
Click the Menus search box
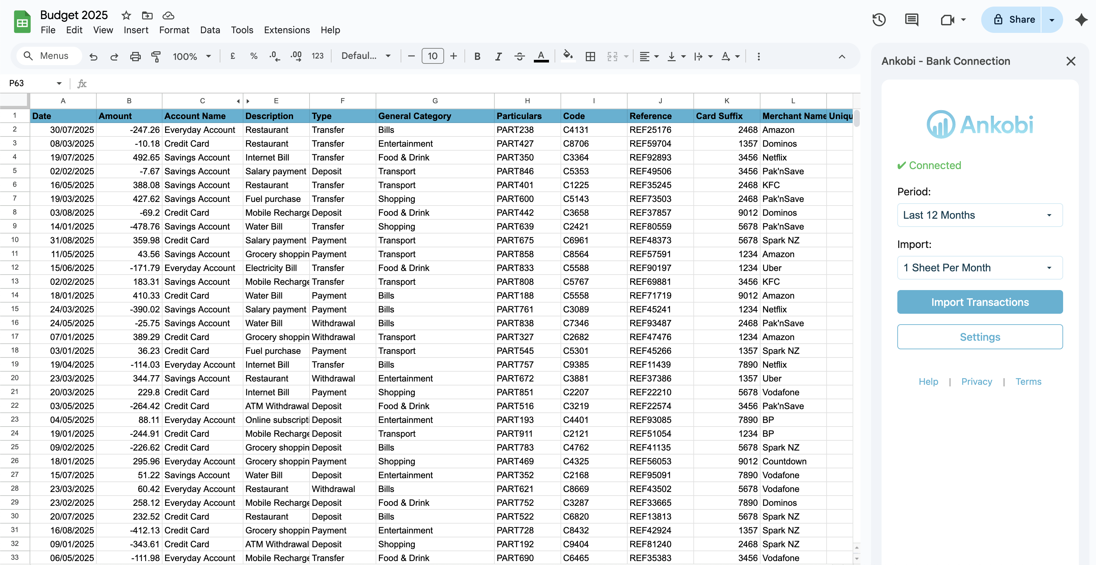(x=49, y=56)
